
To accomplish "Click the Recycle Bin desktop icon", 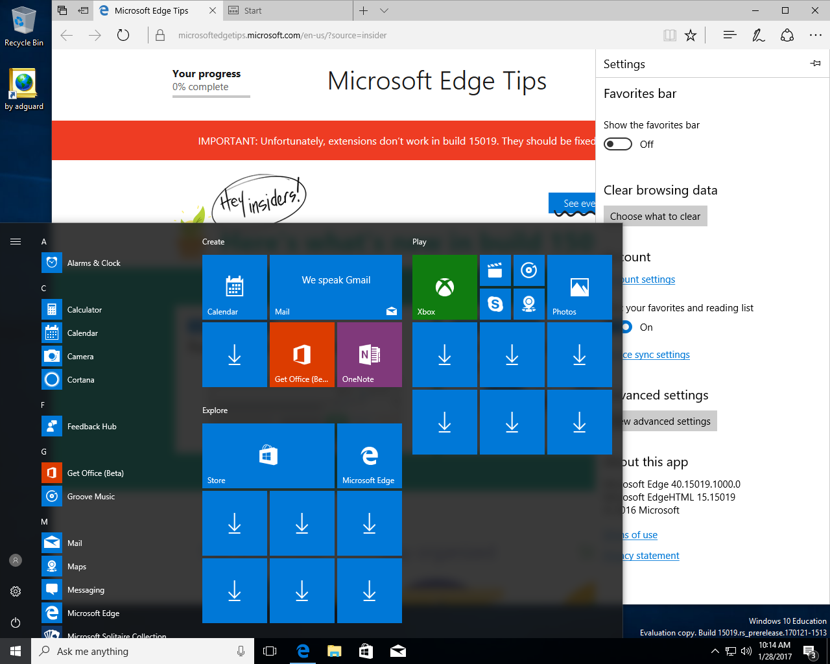I will click(x=24, y=26).
